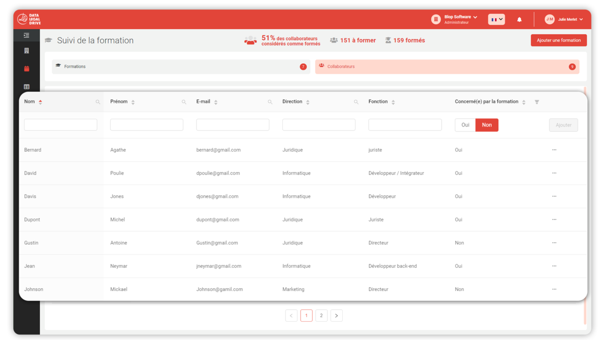Sort by Nom column arrows
This screenshot has width=605, height=340.
pyautogui.click(x=40, y=102)
